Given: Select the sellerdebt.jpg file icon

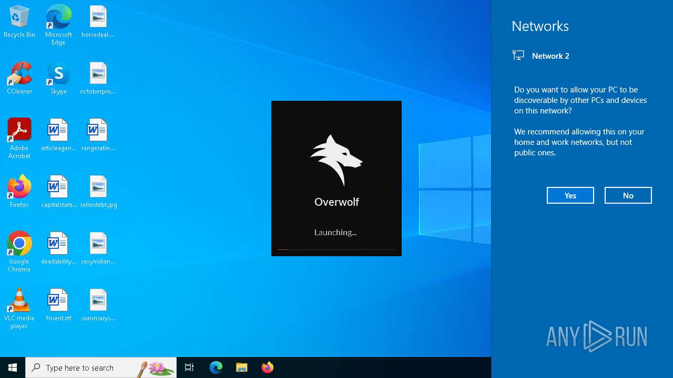Looking at the screenshot, I should click(x=98, y=192).
